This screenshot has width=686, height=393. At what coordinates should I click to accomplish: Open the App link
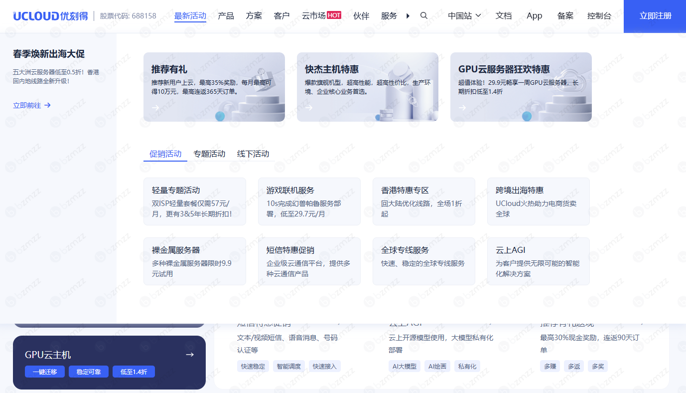coord(535,16)
